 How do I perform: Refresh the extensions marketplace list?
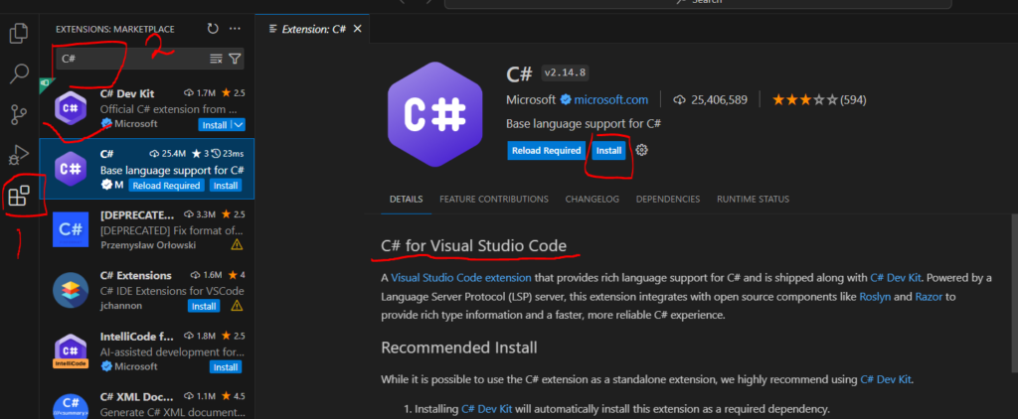(x=213, y=29)
